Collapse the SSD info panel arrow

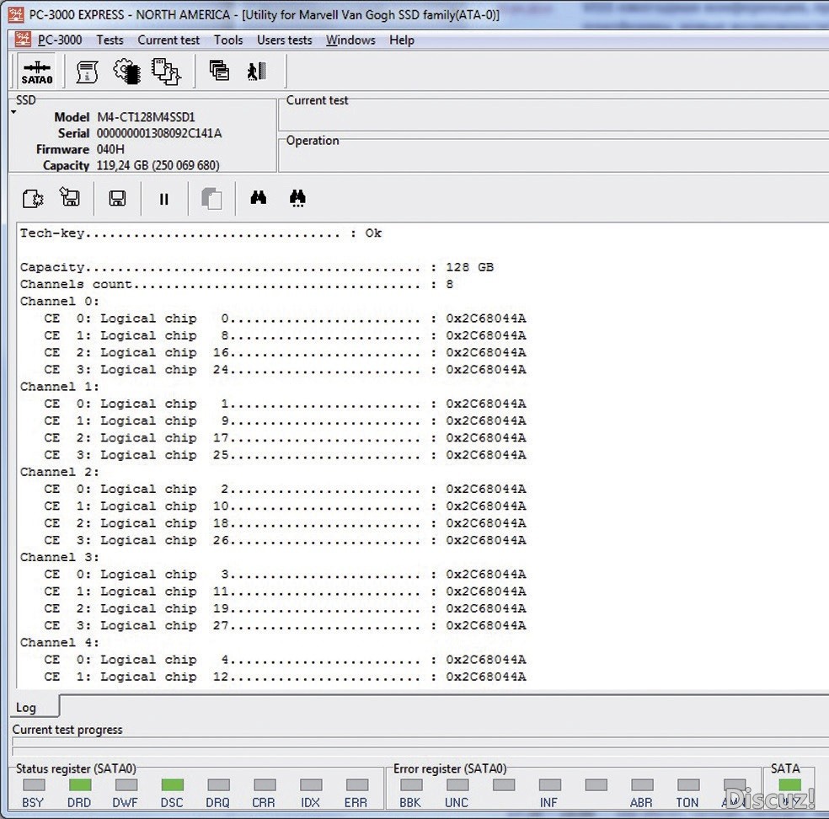[x=13, y=112]
